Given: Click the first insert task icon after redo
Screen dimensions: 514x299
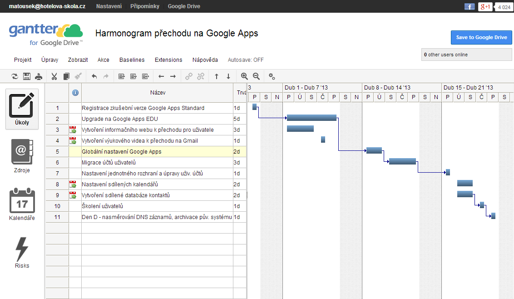Looking at the screenshot, I should (x=122, y=76).
